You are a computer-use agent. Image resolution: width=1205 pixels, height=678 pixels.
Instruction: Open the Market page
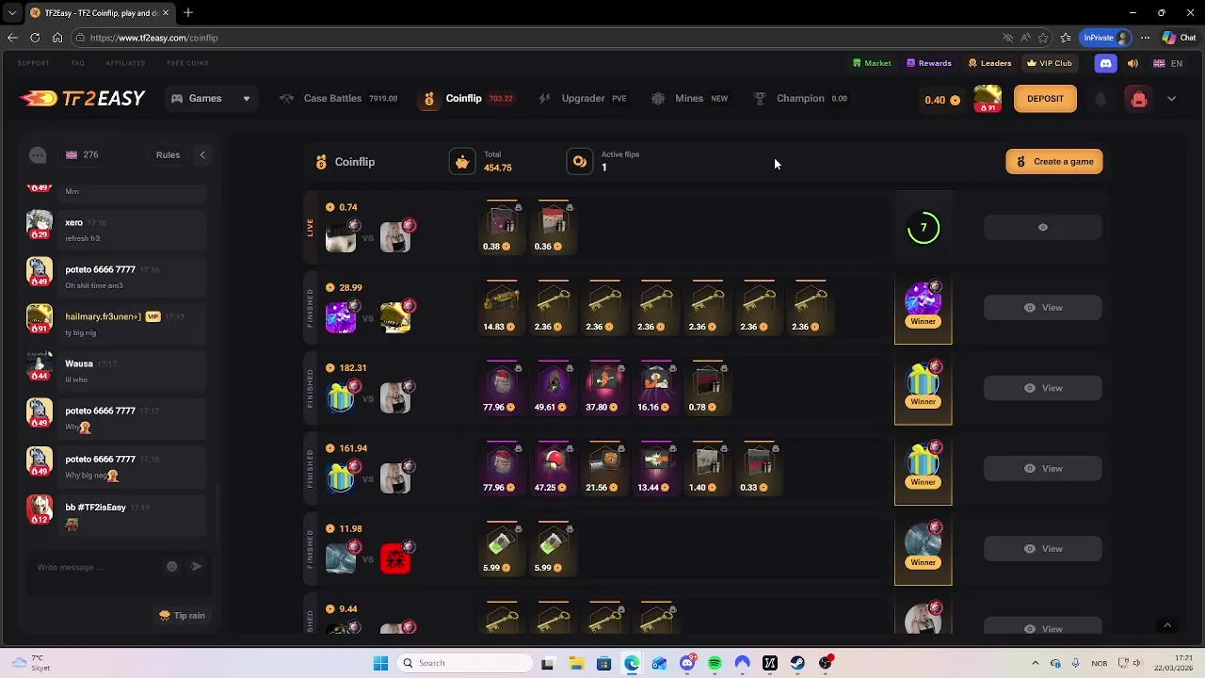click(x=872, y=63)
